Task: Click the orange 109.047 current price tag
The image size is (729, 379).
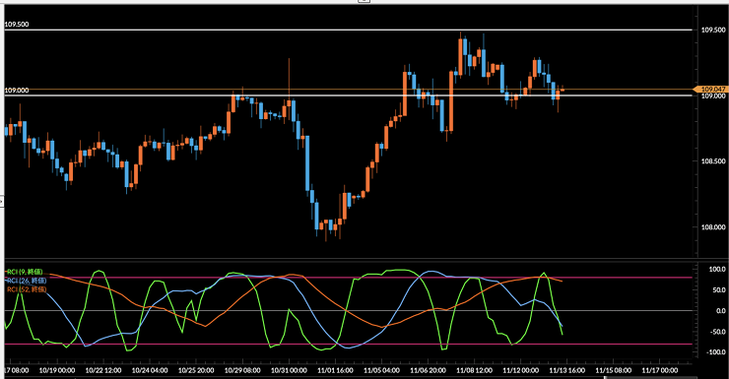Action: tap(710, 89)
